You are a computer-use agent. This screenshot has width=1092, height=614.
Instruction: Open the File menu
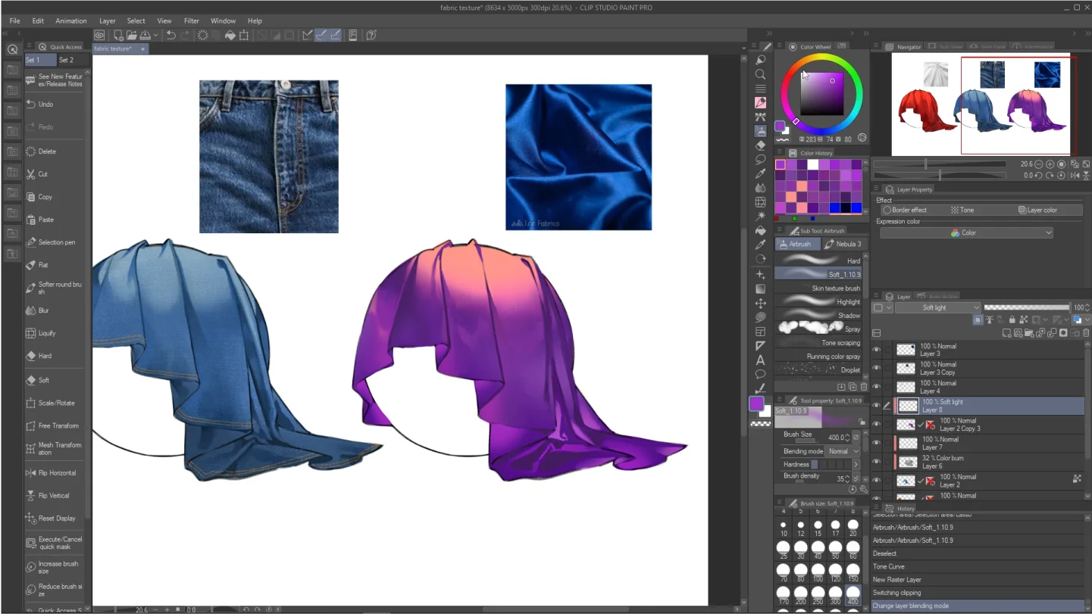pyautogui.click(x=15, y=21)
